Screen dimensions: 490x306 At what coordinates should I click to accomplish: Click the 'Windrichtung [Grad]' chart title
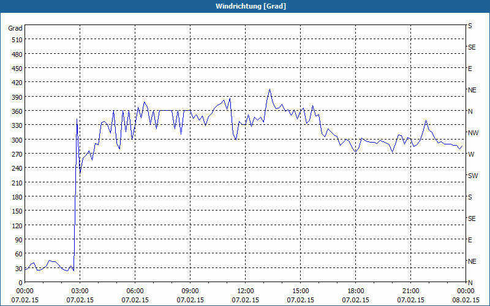pyautogui.click(x=251, y=6)
